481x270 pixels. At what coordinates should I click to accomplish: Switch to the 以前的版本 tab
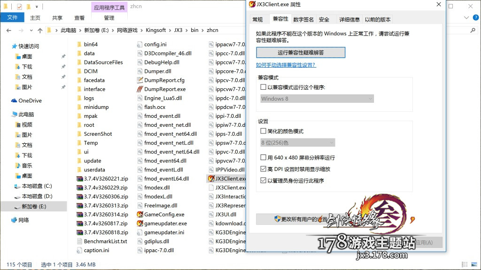(378, 20)
